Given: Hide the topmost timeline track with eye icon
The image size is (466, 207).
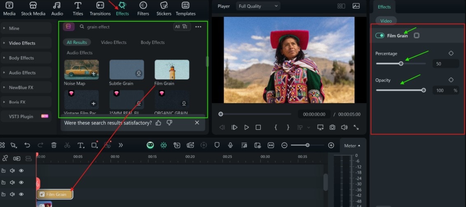Looking at the screenshot, I should click(21, 170).
